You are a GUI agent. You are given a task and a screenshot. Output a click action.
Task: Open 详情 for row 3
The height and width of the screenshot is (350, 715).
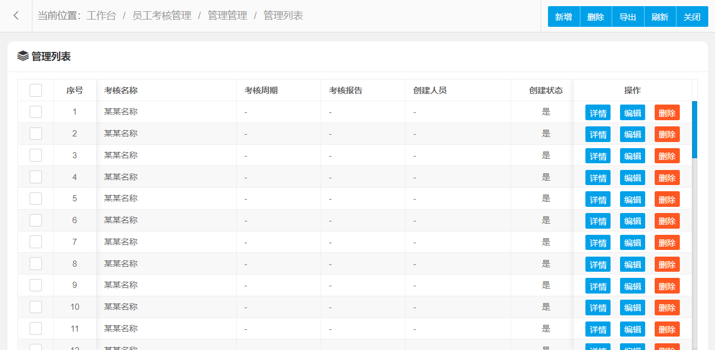[x=598, y=156]
